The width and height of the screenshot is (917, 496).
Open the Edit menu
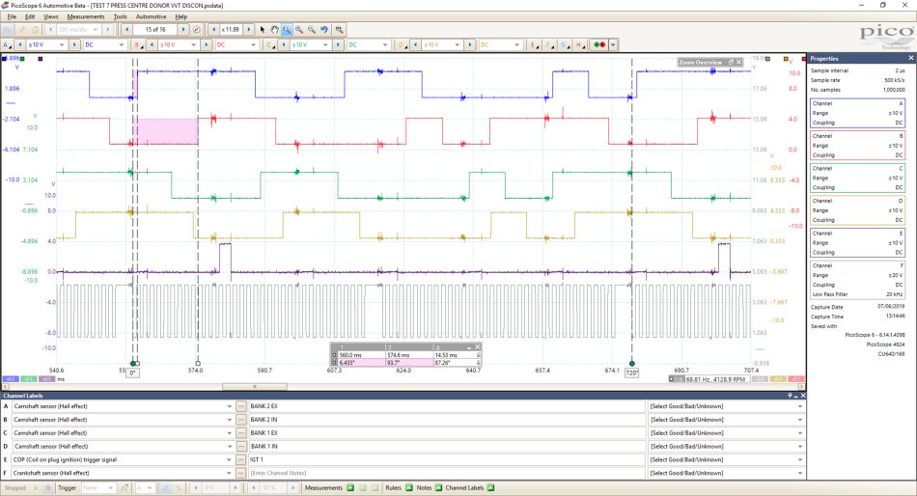pos(30,16)
